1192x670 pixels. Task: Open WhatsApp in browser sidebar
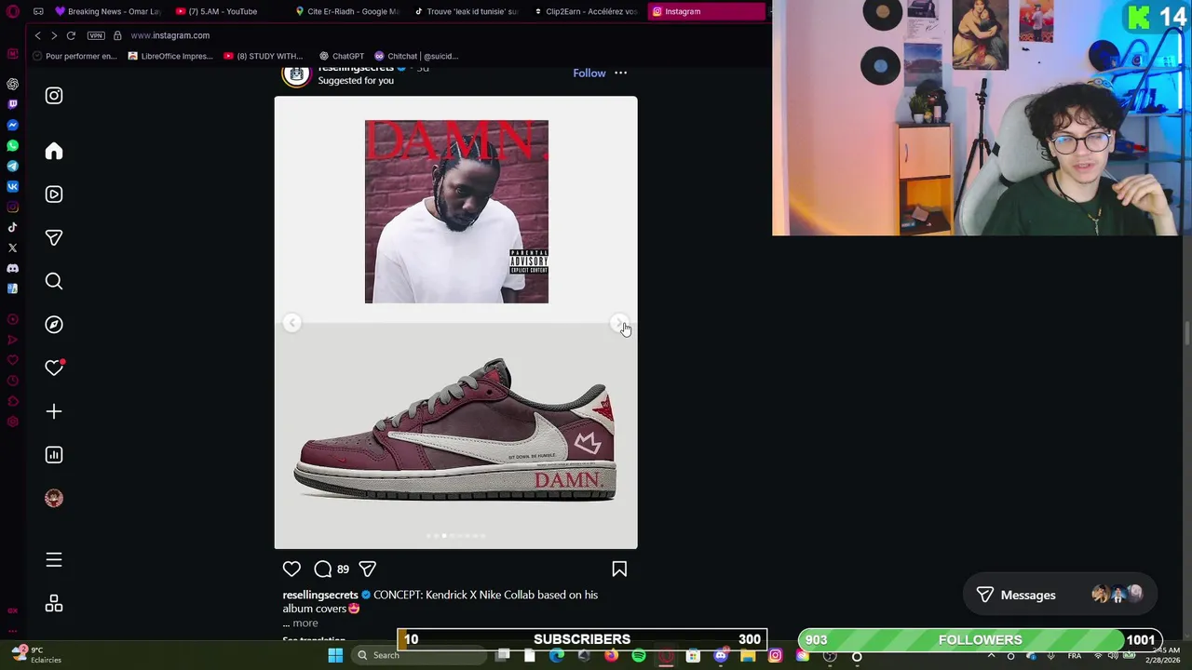(x=12, y=145)
